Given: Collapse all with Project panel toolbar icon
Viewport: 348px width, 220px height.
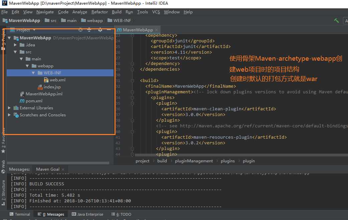Looking at the screenshot, I should coord(89,30).
